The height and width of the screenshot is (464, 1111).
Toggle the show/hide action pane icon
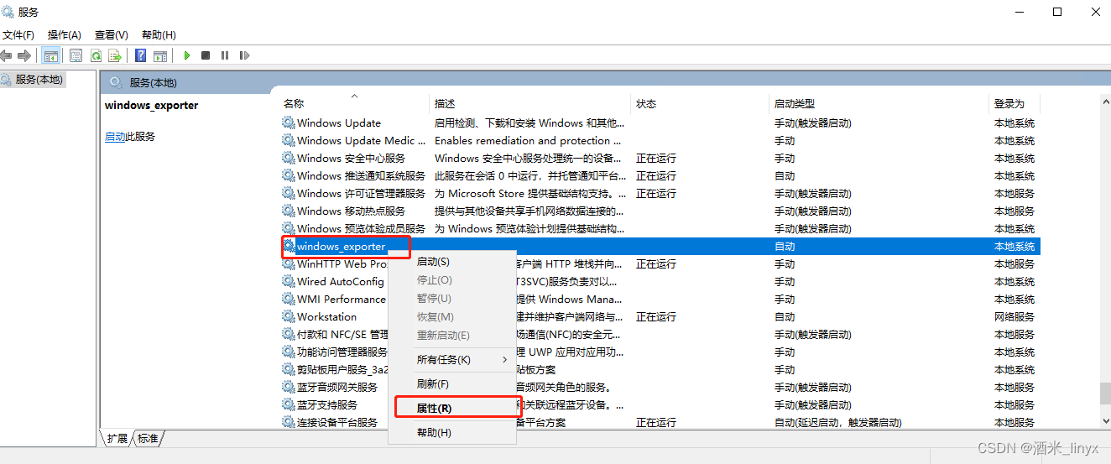pos(160,55)
